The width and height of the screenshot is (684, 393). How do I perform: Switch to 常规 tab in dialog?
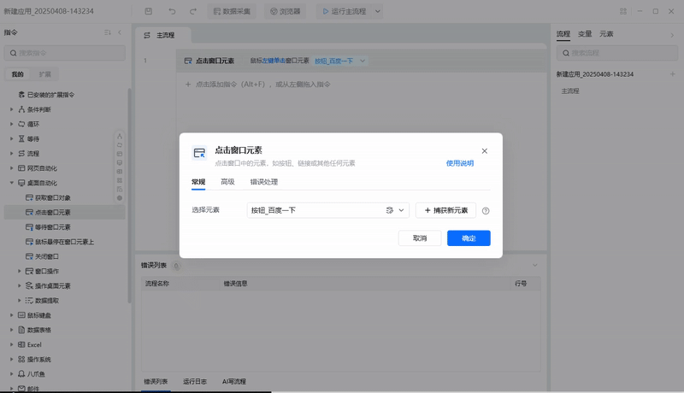click(x=198, y=182)
